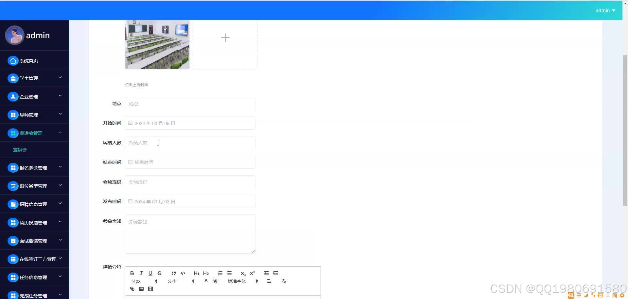Expand the 职位类型管理 sidebar menu

pos(34,186)
